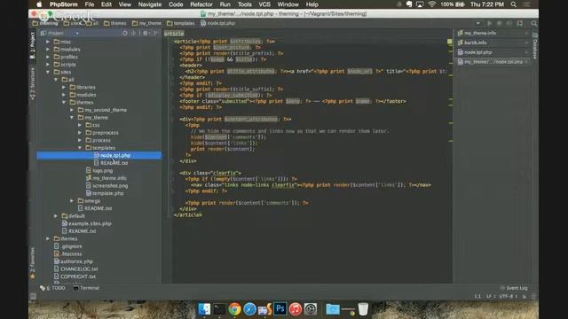Image resolution: width=568 pixels, height=319 pixels.
Task: Open iTunes from the Dock
Action: pos(296,309)
